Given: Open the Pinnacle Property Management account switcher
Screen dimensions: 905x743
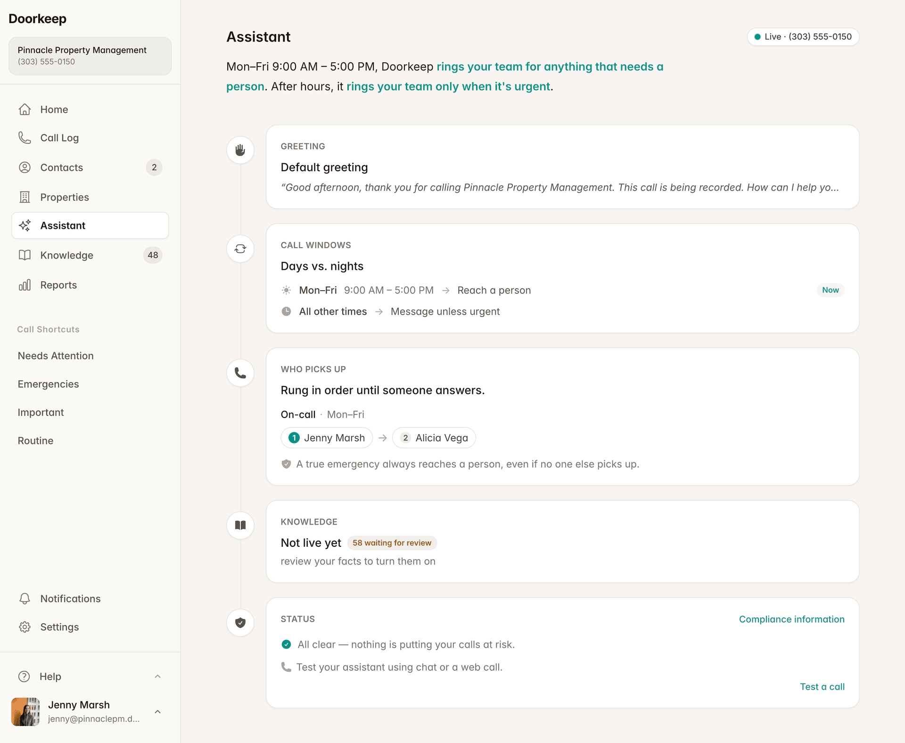Looking at the screenshot, I should tap(90, 56).
